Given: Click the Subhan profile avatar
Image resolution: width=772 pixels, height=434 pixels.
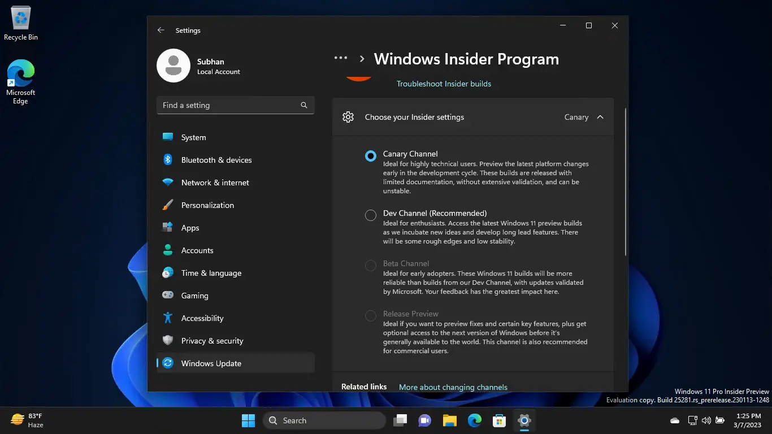Looking at the screenshot, I should pos(174,66).
